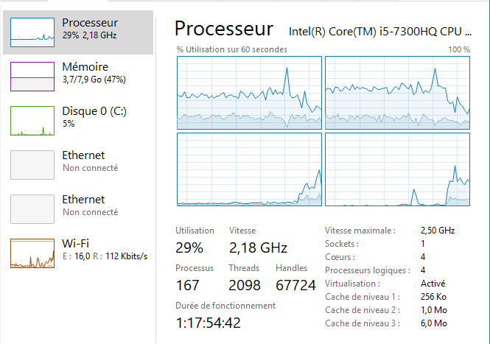Click the Durée de fonctionnement uptime value
This screenshot has height=344, width=490.
tap(208, 322)
